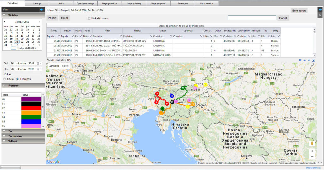Click the Pokaži button
The width and height of the screenshot is (324, 170).
coord(52,18)
